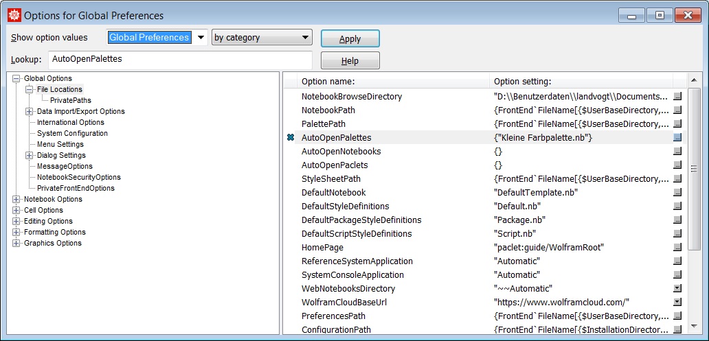Open editor button for ConfigurationPath row
Image resolution: width=709 pixels, height=341 pixels.
(x=677, y=329)
